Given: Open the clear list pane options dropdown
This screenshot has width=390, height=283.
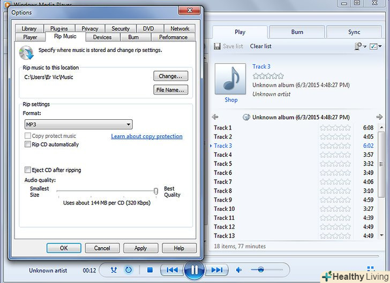Looking at the screenshot, I should click(361, 46).
